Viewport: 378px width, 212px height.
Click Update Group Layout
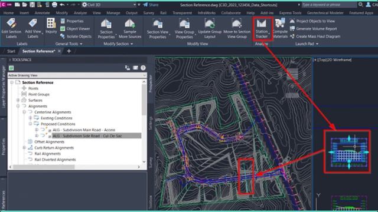click(210, 29)
